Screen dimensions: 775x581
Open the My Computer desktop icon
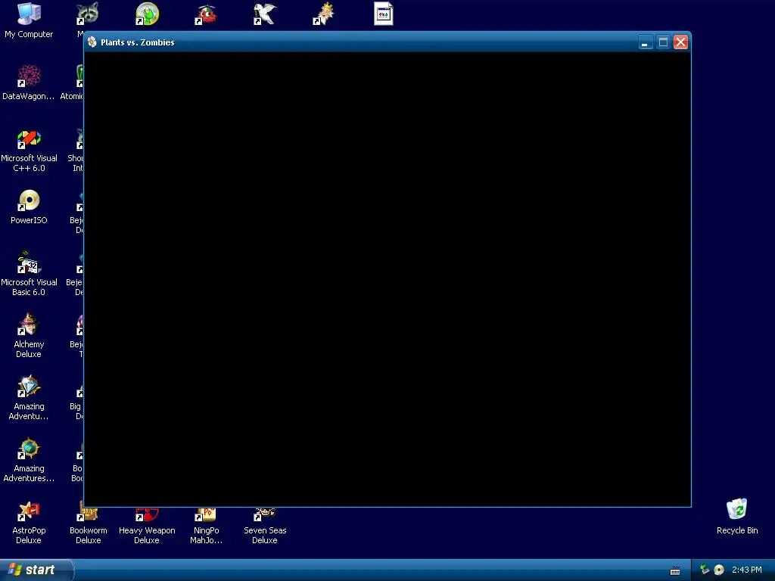coord(29,20)
